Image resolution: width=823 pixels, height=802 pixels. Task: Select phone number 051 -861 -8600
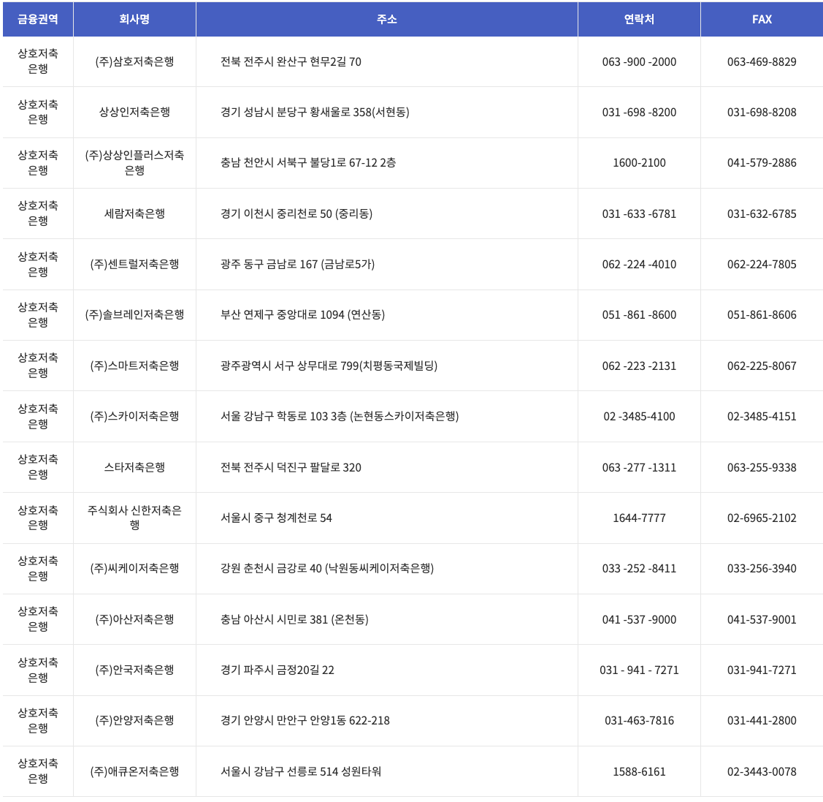coord(639,314)
